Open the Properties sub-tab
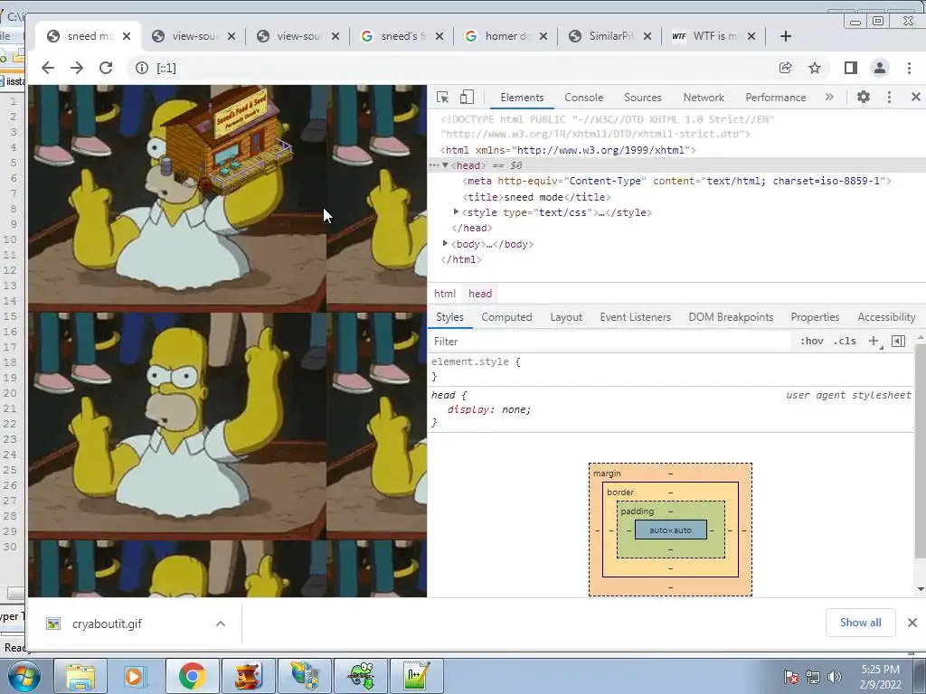This screenshot has height=694, width=926. point(815,317)
